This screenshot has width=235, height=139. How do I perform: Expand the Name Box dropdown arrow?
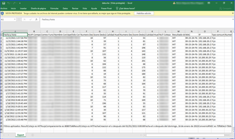[x=15, y=19]
